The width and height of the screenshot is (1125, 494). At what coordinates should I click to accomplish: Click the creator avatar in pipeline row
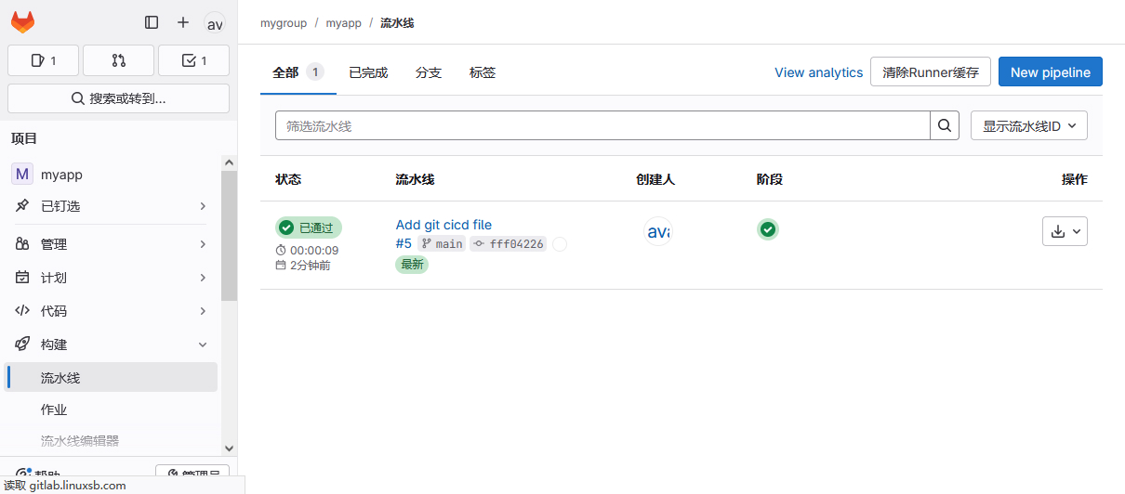point(657,231)
